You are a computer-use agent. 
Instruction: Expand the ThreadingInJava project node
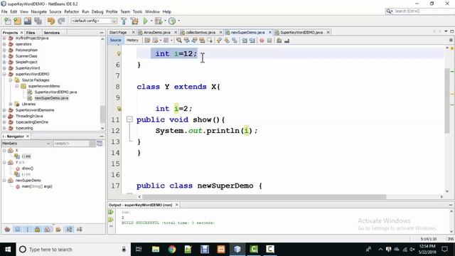[4, 116]
